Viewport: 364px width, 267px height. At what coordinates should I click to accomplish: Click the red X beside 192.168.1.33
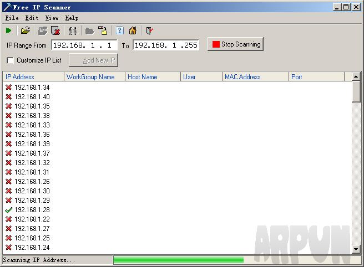tap(8, 125)
